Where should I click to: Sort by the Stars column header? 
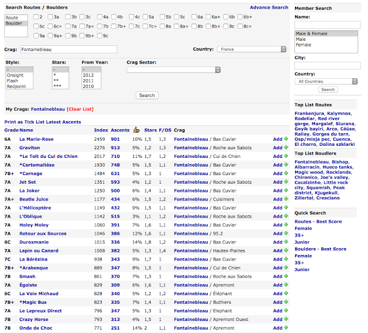[x=151, y=130]
